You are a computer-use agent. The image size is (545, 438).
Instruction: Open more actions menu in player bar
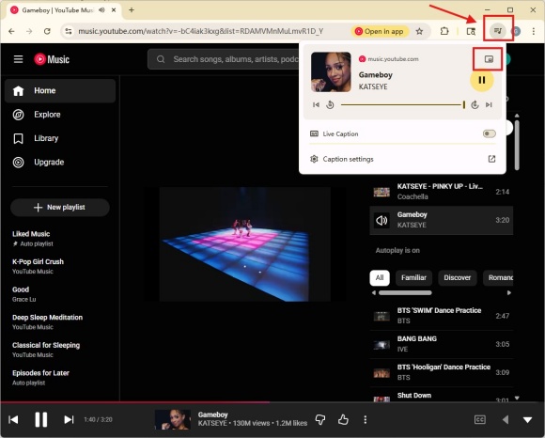coord(365,419)
